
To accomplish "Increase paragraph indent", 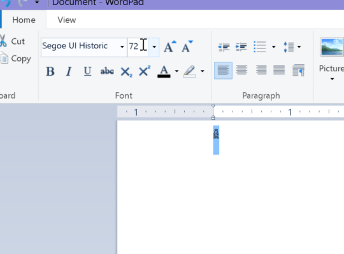I will [x=241, y=46].
